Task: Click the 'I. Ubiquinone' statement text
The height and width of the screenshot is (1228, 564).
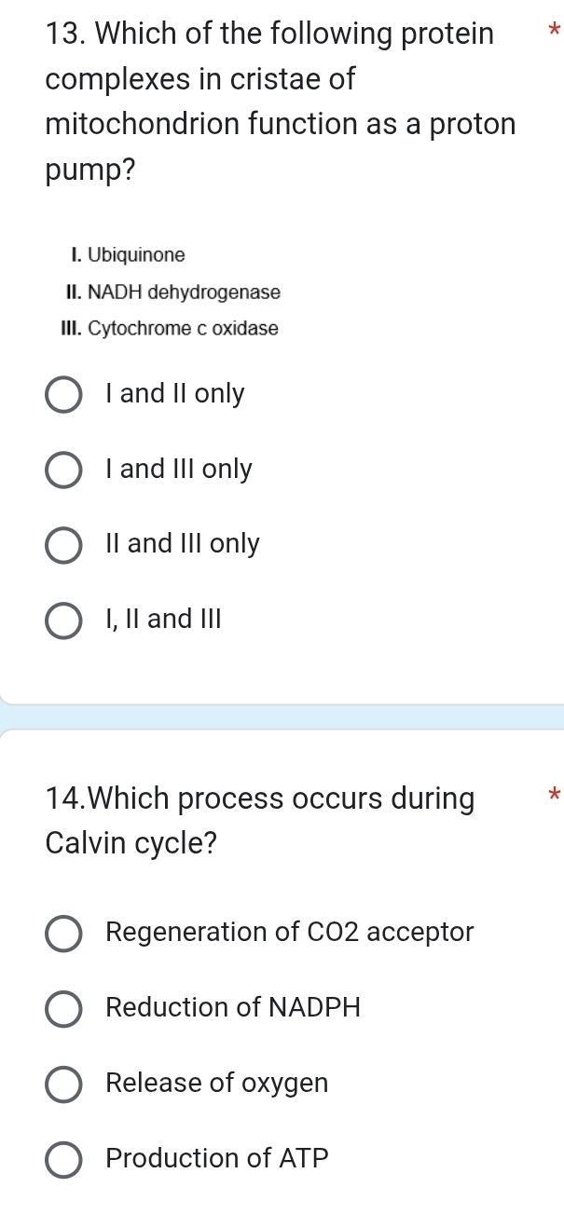Action: point(129,254)
